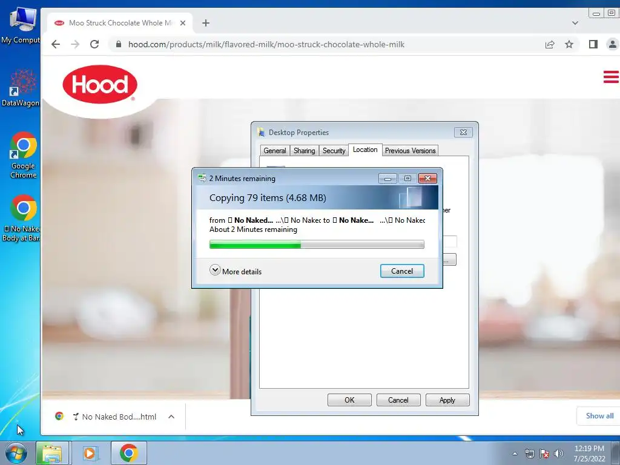
Task: Click OK in Desktop Properties
Action: click(349, 400)
